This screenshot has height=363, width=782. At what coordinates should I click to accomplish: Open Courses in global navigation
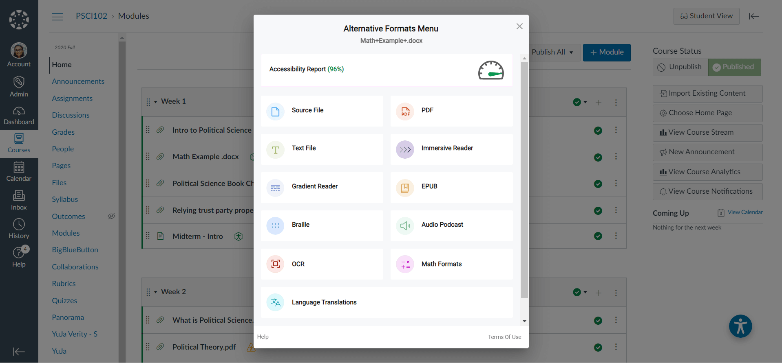pos(19,143)
